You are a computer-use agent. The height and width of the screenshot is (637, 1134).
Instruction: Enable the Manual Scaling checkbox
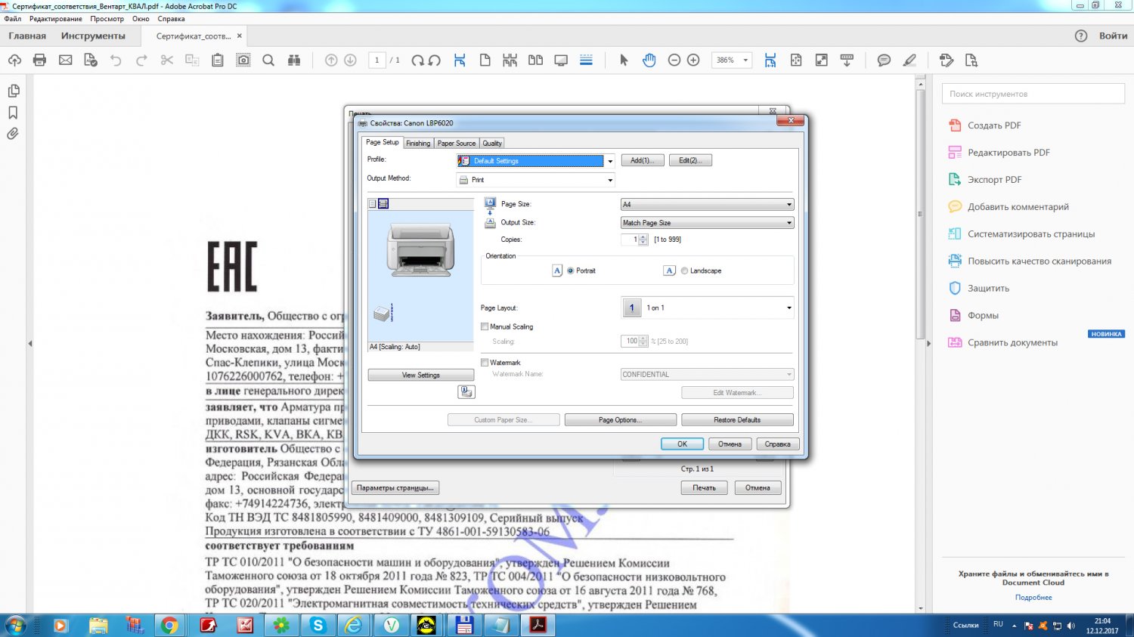point(485,326)
